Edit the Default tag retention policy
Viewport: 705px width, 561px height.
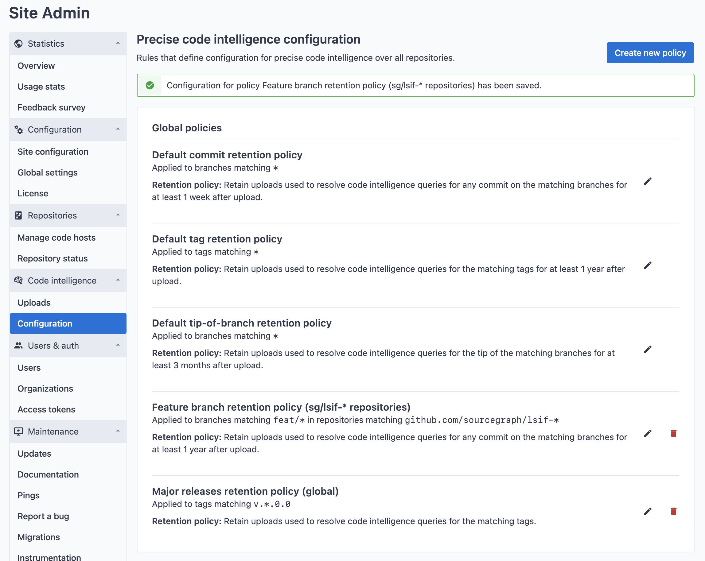point(648,265)
